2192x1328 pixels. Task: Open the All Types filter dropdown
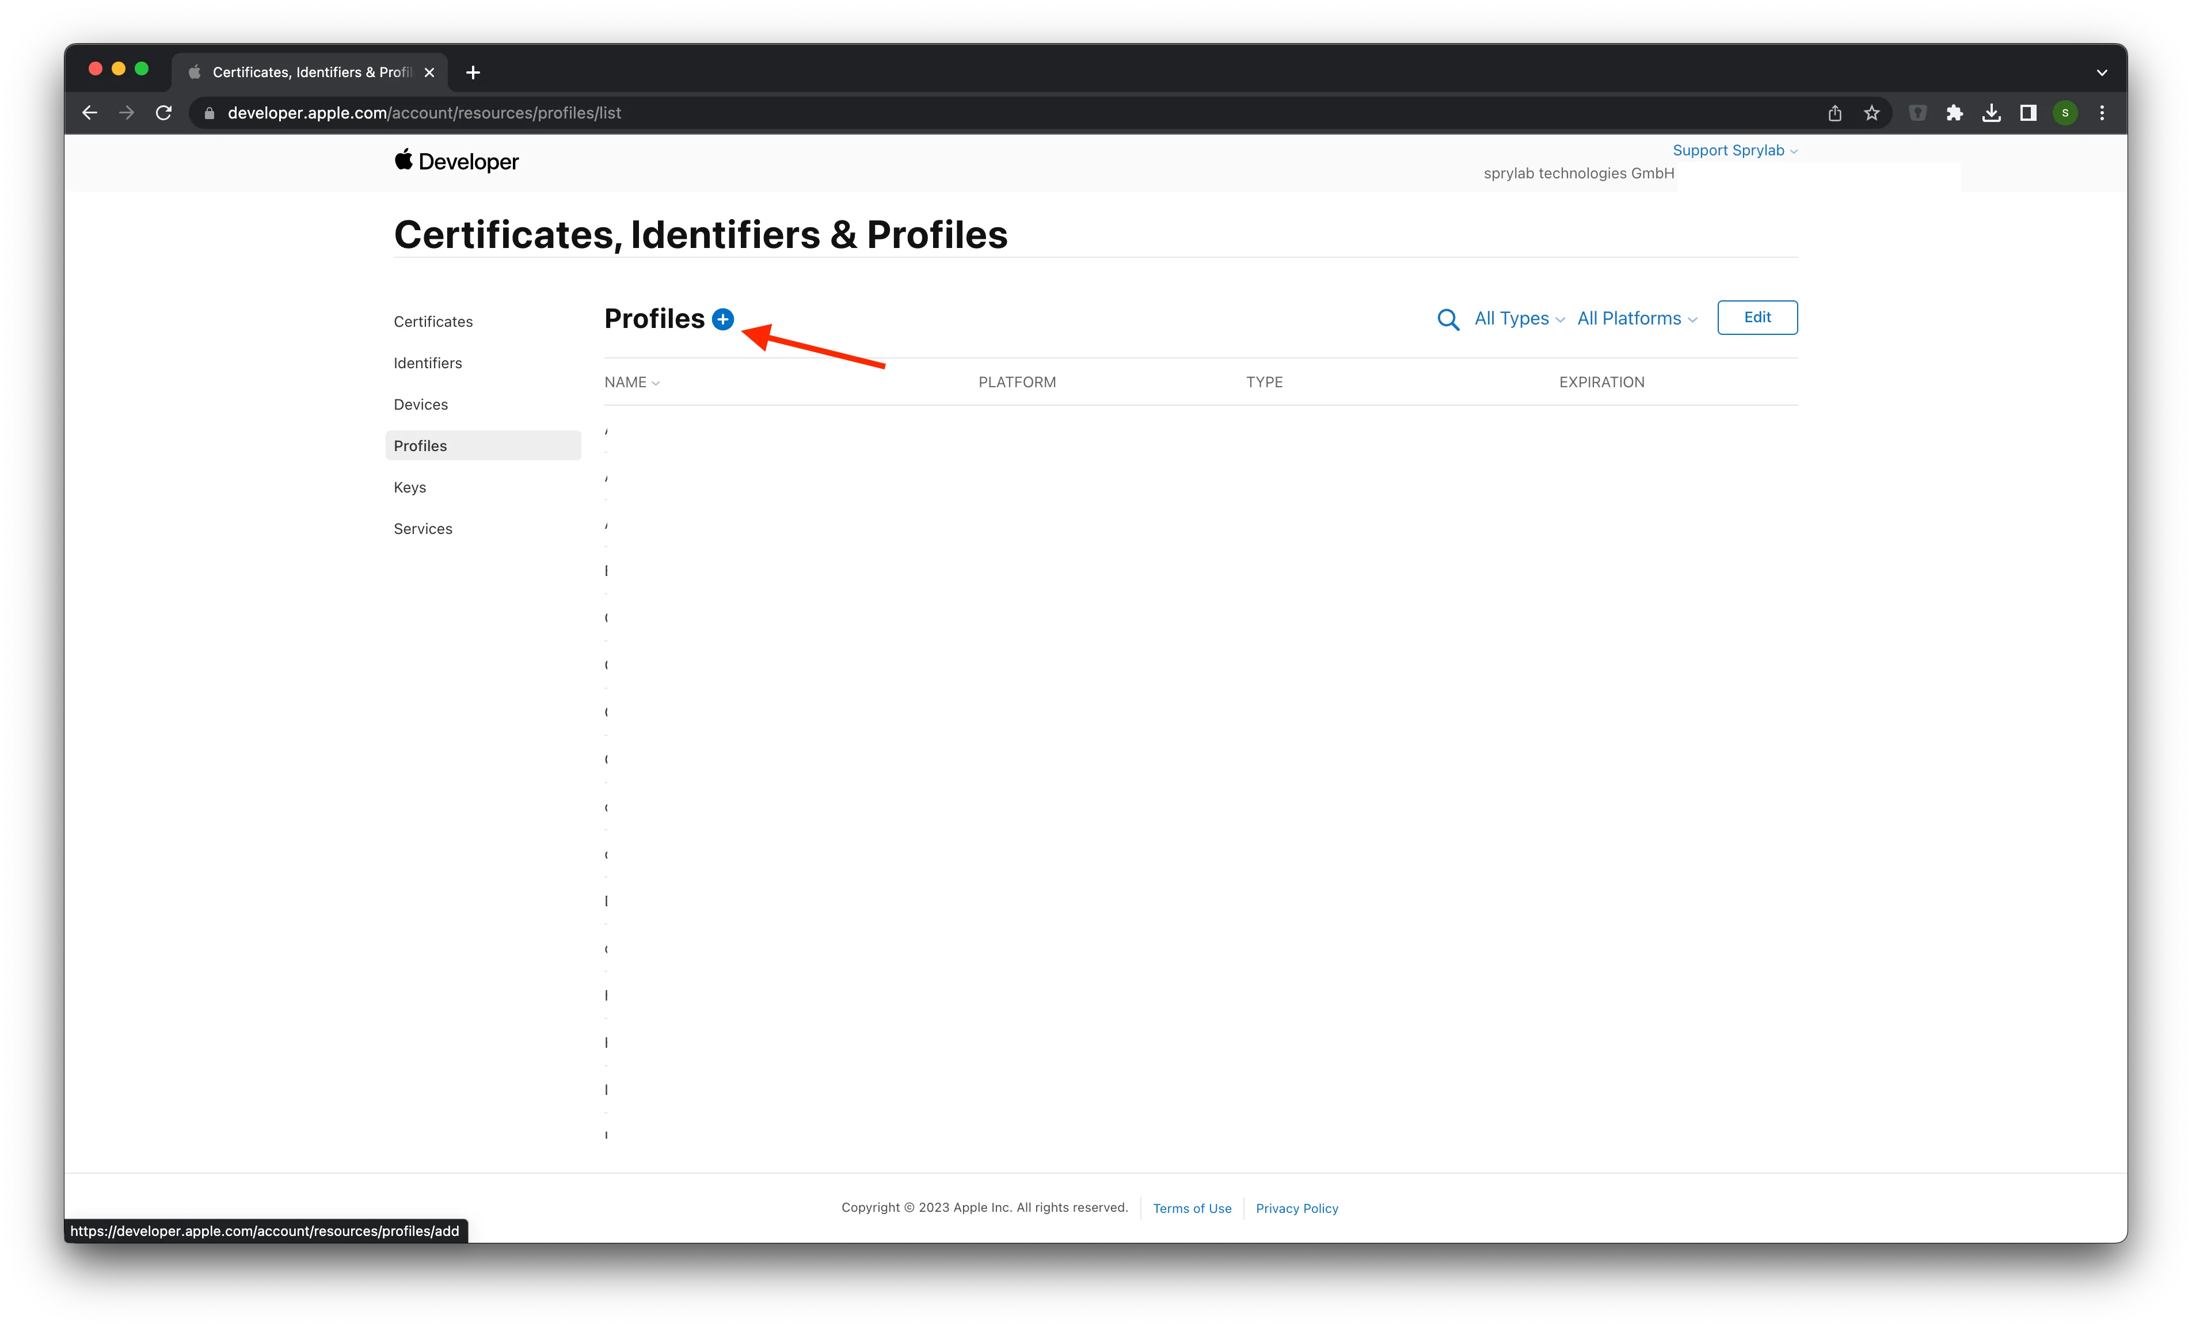click(1520, 318)
